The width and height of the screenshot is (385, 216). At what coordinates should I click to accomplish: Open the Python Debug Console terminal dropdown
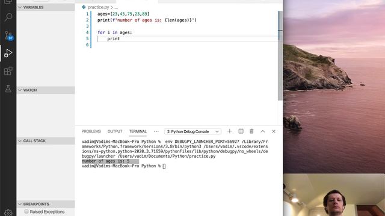[x=192, y=131]
